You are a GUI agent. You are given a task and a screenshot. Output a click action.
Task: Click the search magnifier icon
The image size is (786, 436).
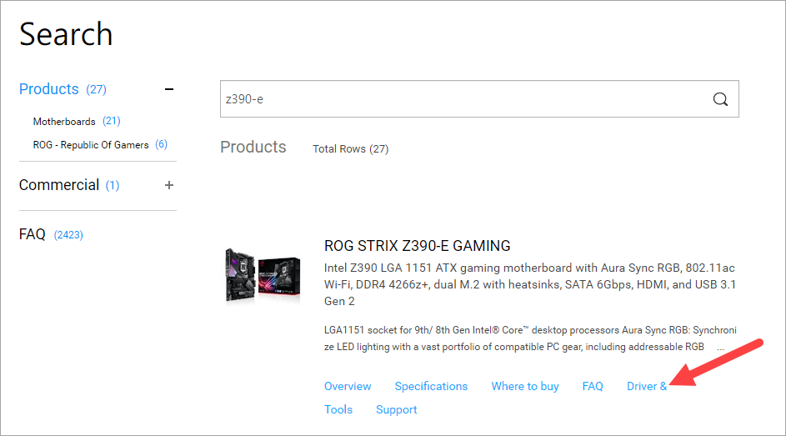tap(720, 99)
